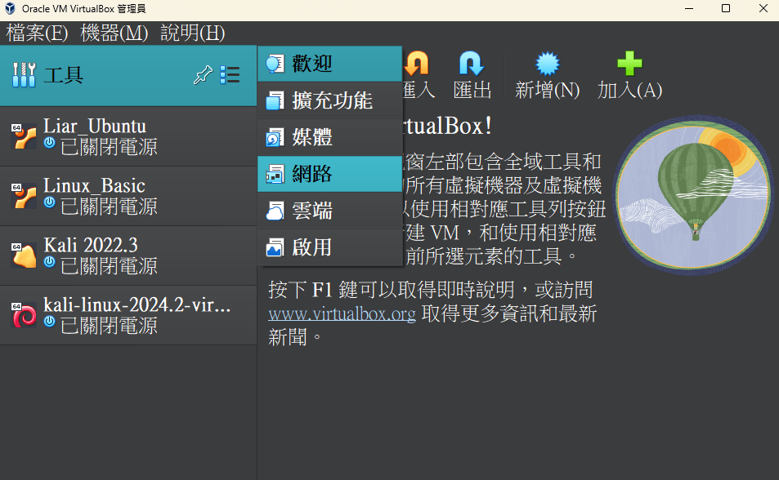779x480 pixels.
Task: Click the 媒體 menu entry icon
Action: click(x=275, y=137)
